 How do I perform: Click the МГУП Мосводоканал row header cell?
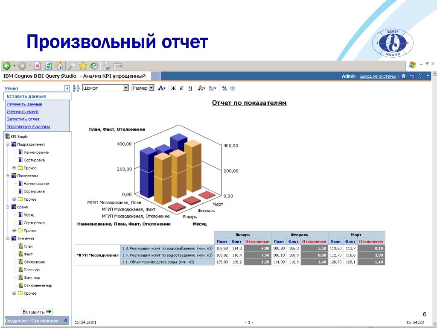pos(98,255)
